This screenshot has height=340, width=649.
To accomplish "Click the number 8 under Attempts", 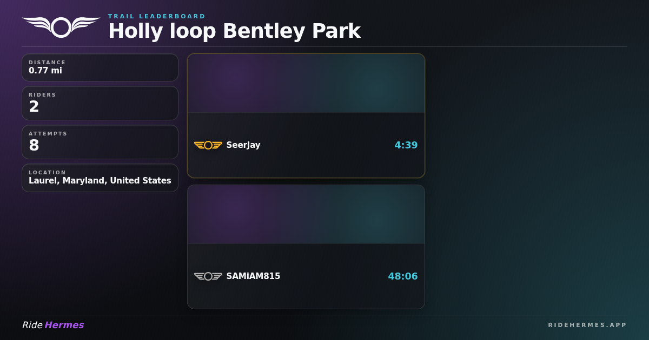I will (x=34, y=145).
